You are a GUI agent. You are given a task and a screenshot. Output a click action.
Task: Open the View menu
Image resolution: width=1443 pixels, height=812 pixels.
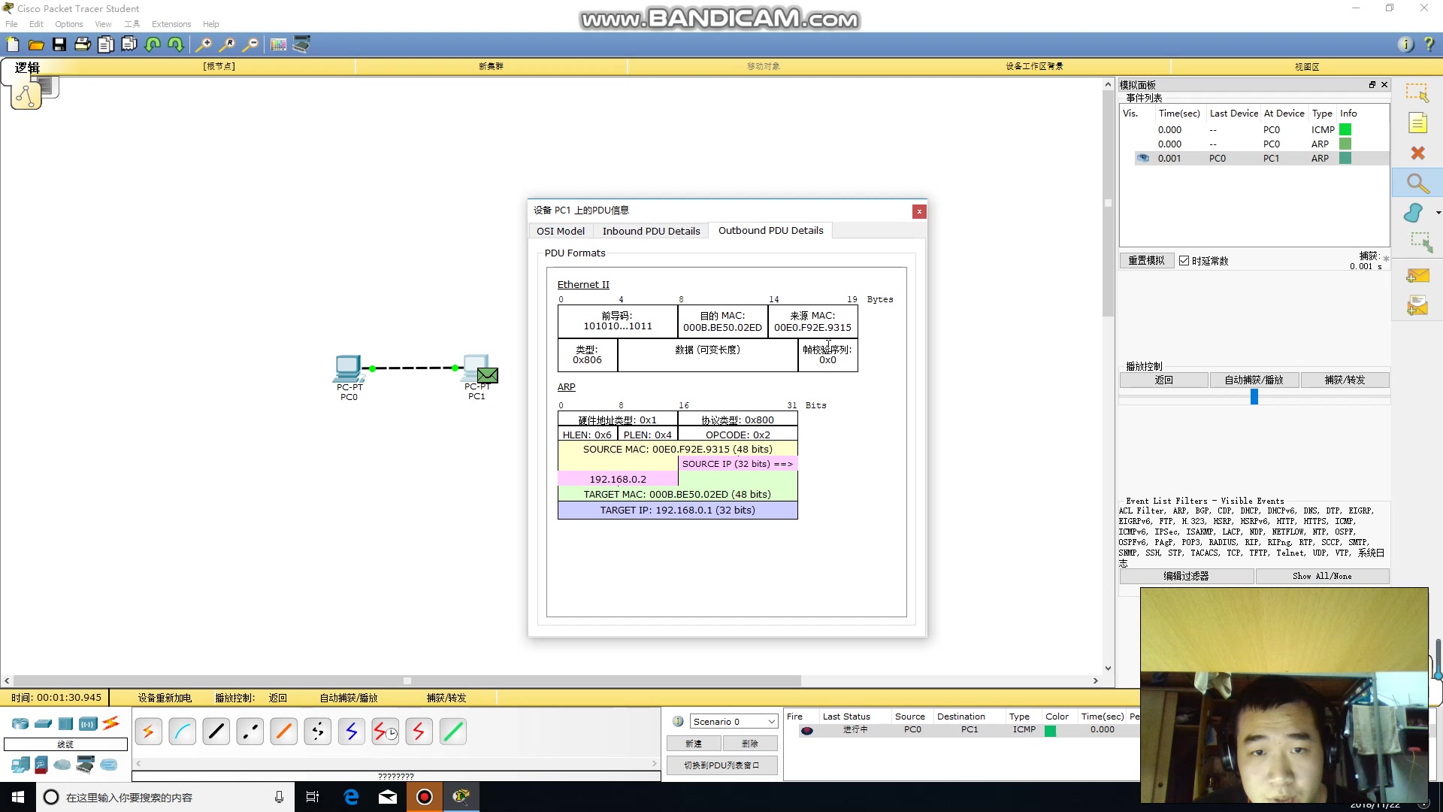pyautogui.click(x=103, y=24)
